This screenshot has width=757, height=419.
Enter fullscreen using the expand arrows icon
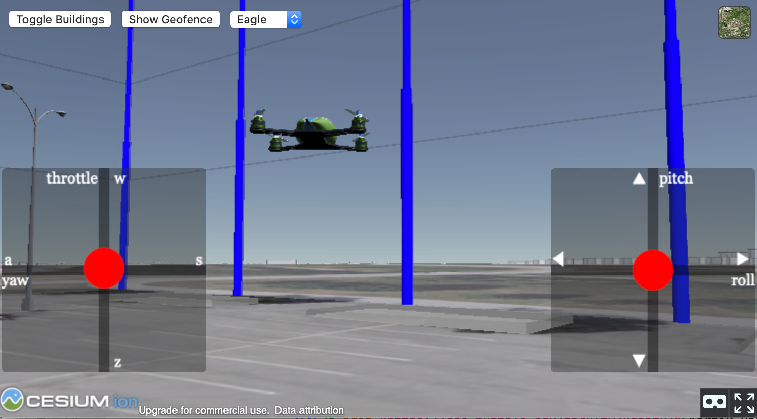pos(744,402)
